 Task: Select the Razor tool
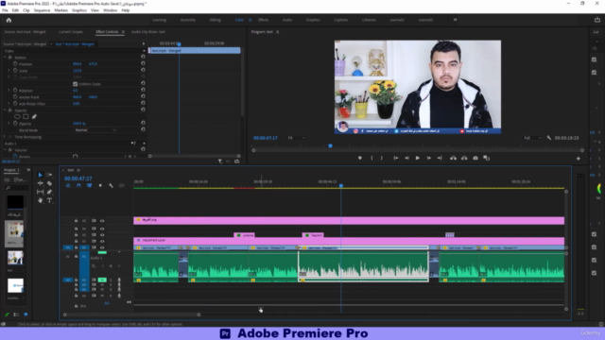point(49,183)
